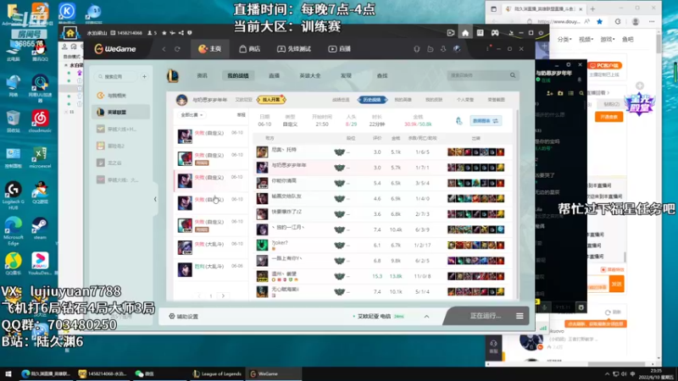The height and width of the screenshot is (381, 678).
Task: Open the 个人荣誉 sub-tab
Action: pyautogui.click(x=465, y=100)
